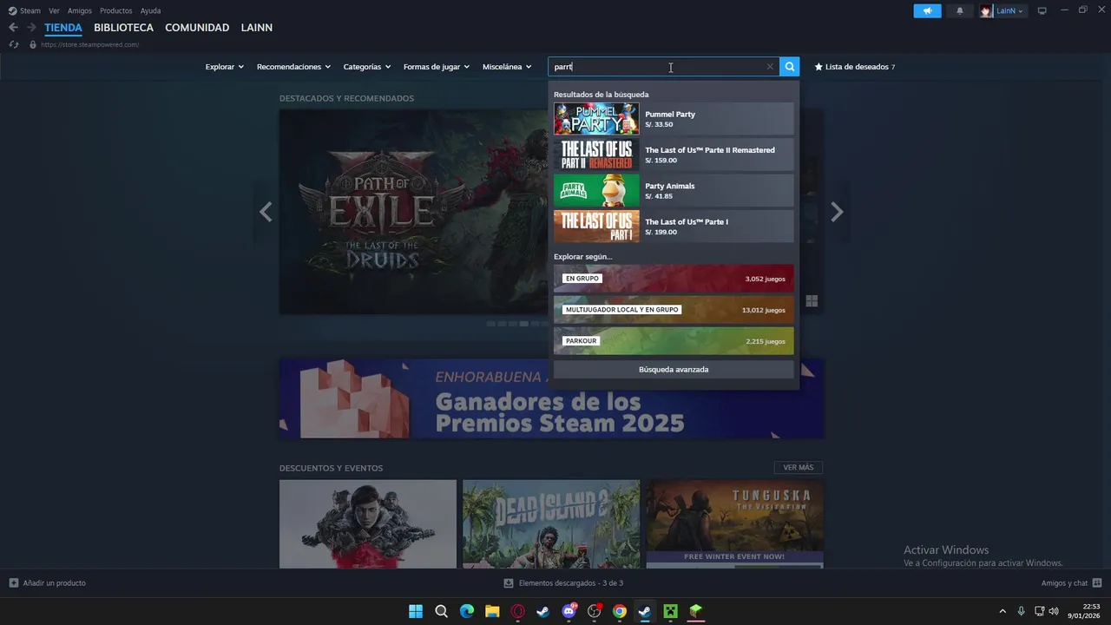Expand the Categorías dropdown
1111x625 pixels.
click(x=367, y=67)
